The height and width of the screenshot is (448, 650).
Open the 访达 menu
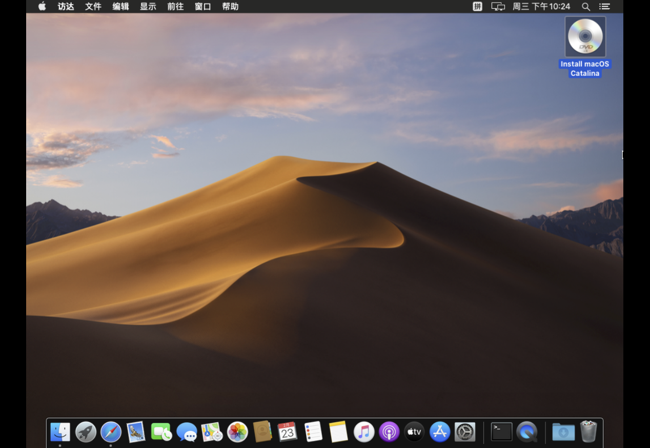click(x=66, y=7)
